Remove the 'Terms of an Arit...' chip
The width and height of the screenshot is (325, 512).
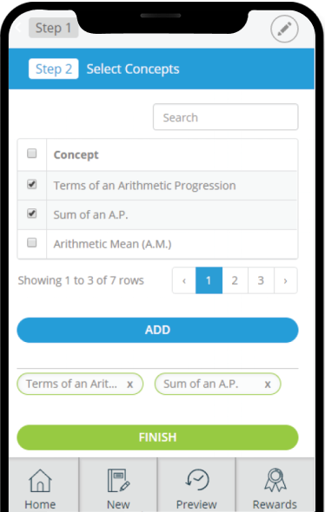[x=129, y=384]
